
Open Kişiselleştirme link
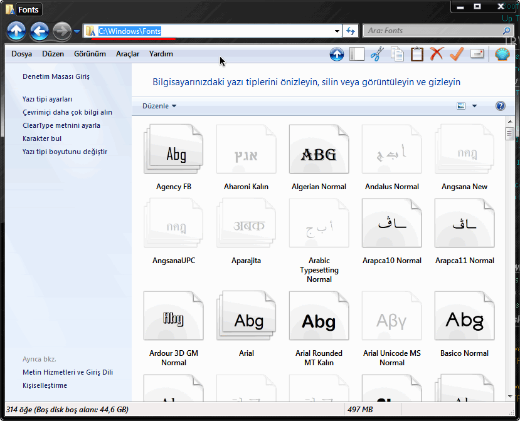[x=45, y=385]
